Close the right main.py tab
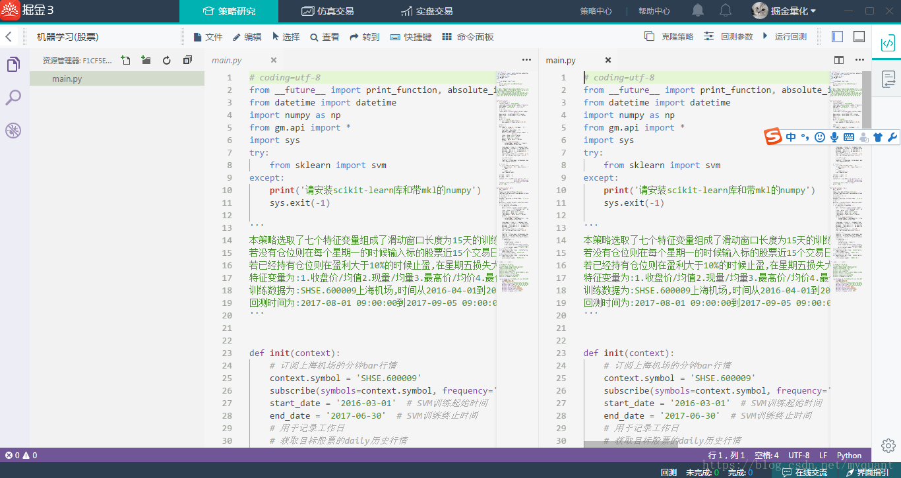901x478 pixels. 608,60
